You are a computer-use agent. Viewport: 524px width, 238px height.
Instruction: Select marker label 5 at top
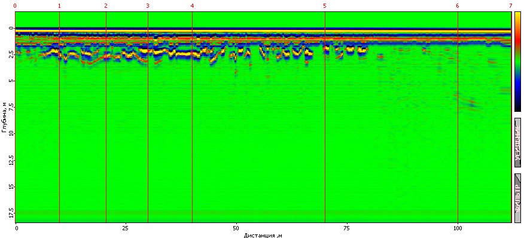click(325, 6)
